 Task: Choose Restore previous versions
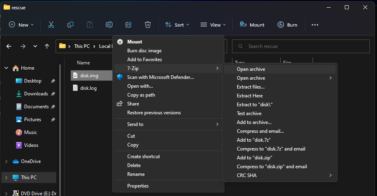(168, 113)
